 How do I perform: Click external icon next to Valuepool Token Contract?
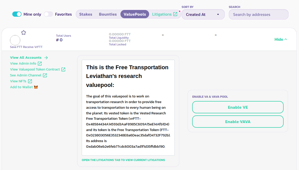click(x=63, y=69)
